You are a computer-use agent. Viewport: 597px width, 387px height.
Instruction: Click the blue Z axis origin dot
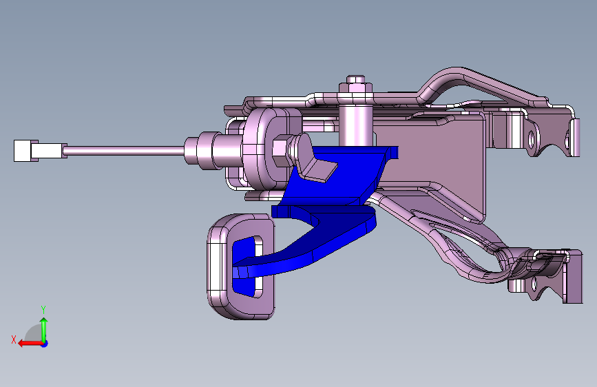[x=45, y=344]
